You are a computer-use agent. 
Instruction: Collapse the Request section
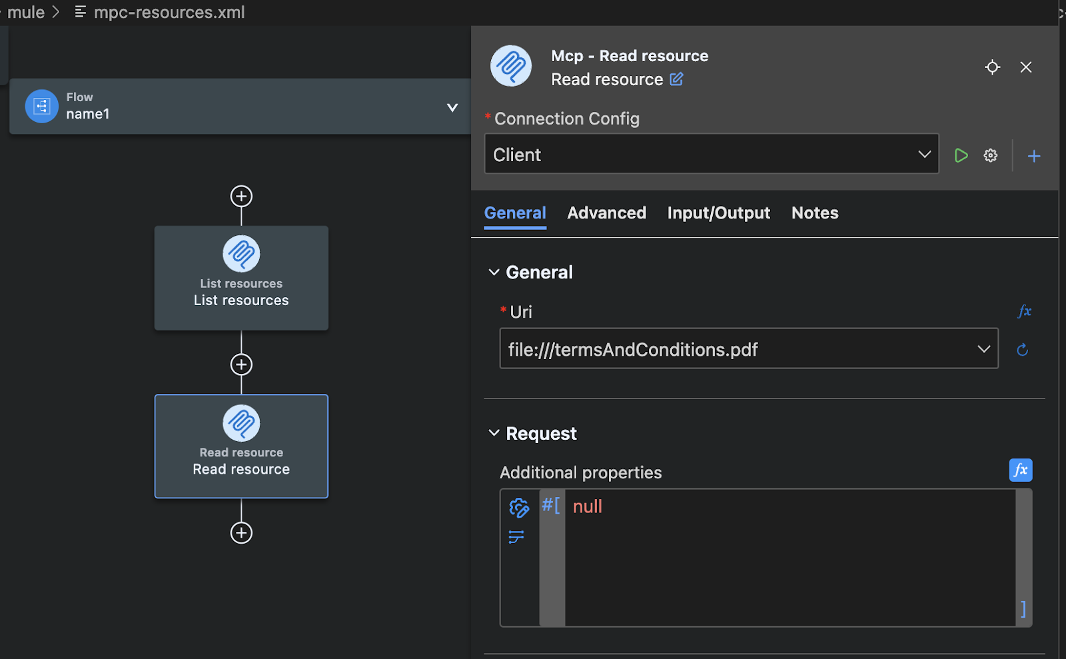[494, 432]
